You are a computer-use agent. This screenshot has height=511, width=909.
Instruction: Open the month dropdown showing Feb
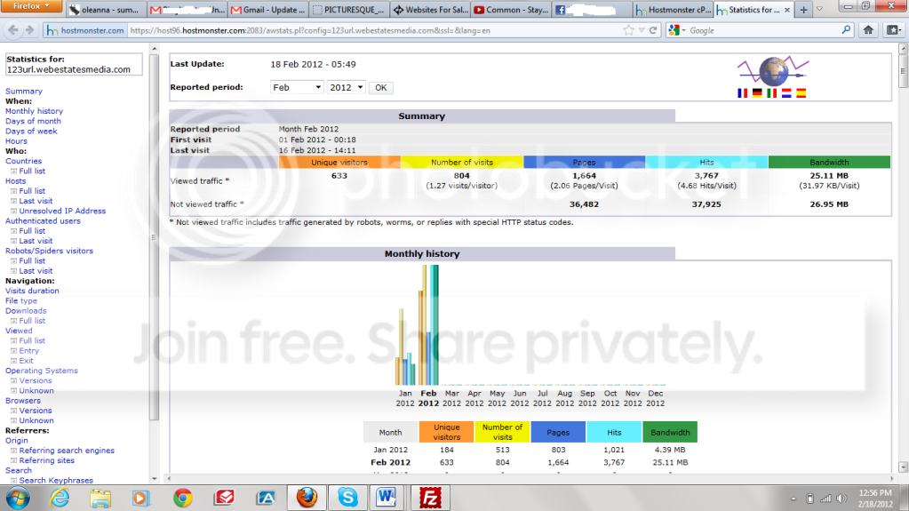pyautogui.click(x=296, y=88)
